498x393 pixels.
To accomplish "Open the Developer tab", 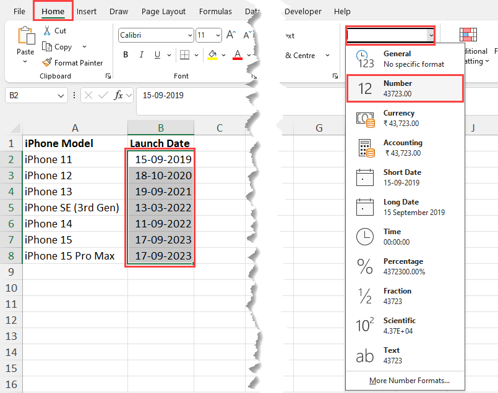I will (303, 11).
